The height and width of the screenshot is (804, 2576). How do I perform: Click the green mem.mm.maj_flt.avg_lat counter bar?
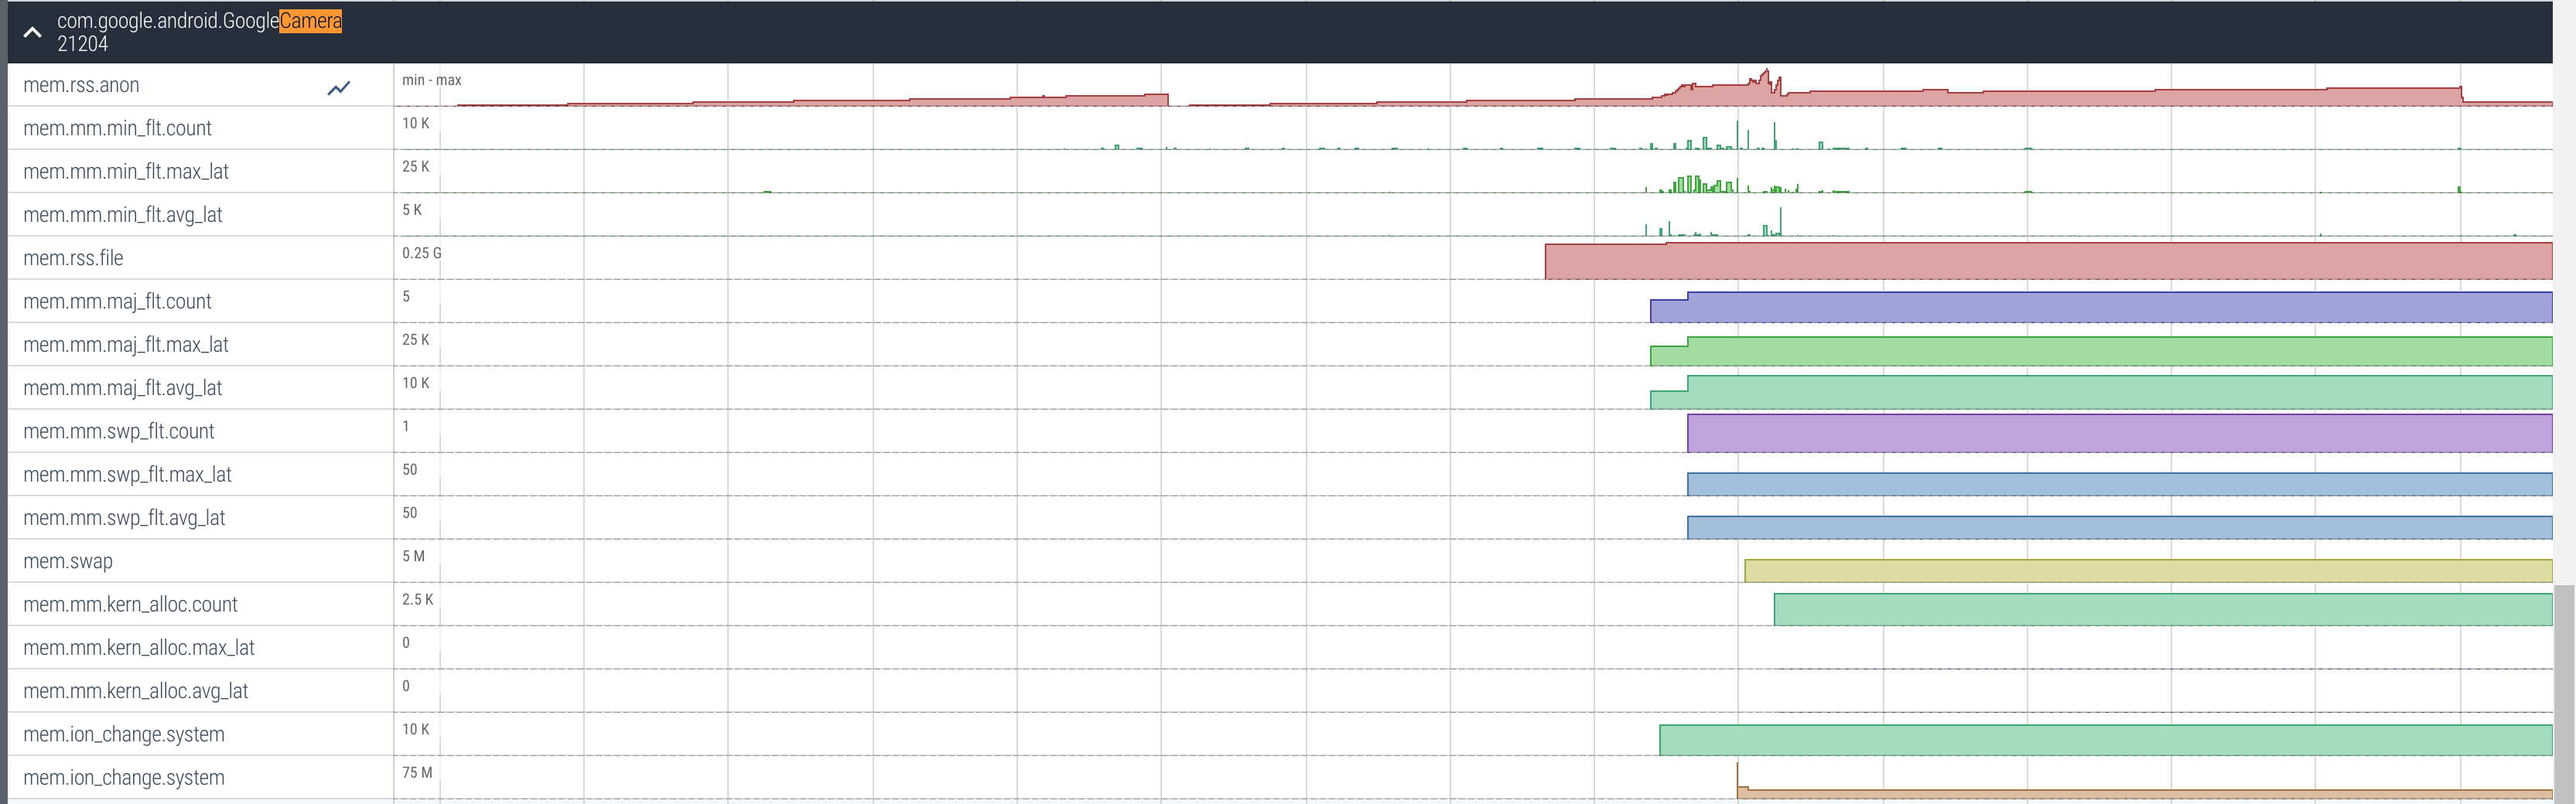pyautogui.click(x=2100, y=393)
